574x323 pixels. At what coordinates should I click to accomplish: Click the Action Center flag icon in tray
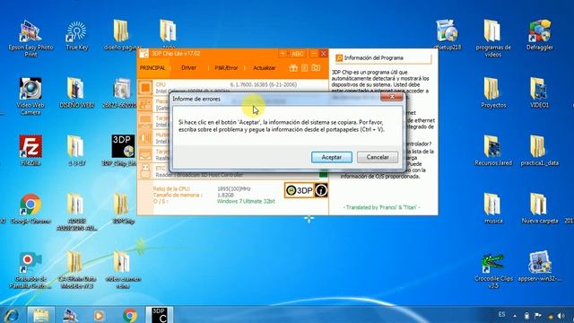538,315
